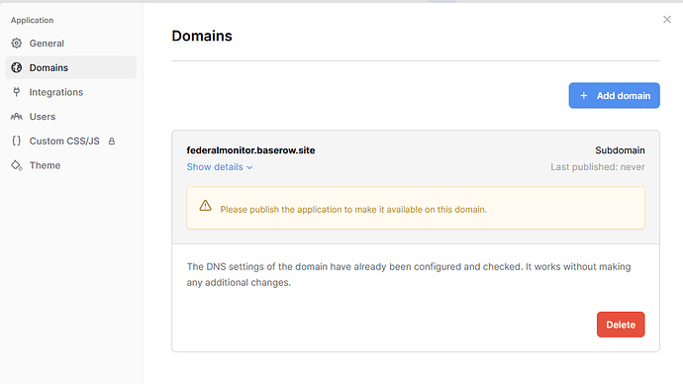Click the publish application warning message
The width and height of the screenshot is (683, 384).
353,210
